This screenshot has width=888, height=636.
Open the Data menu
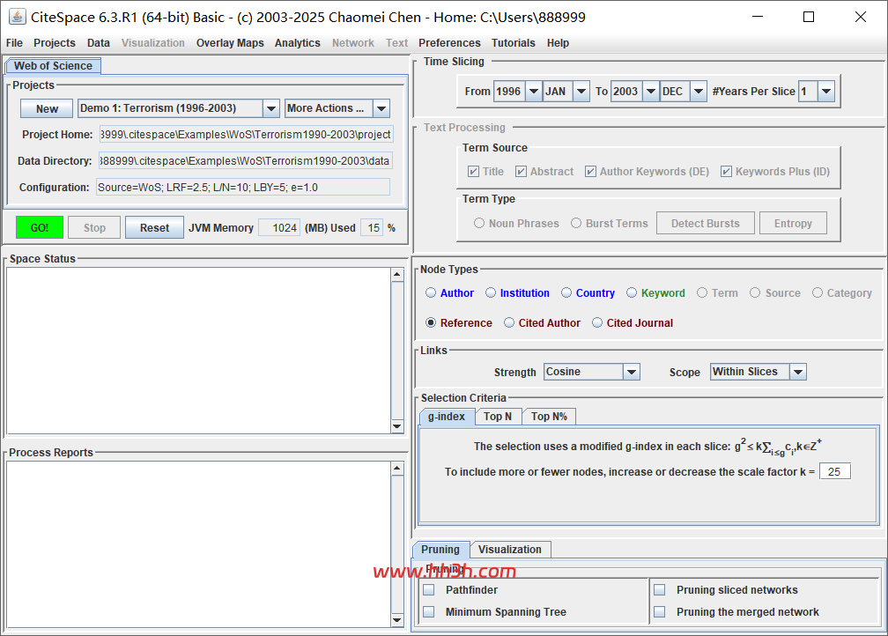click(x=99, y=43)
